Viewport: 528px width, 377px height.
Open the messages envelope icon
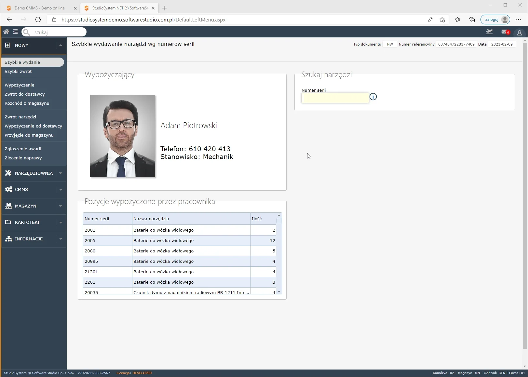[505, 32]
